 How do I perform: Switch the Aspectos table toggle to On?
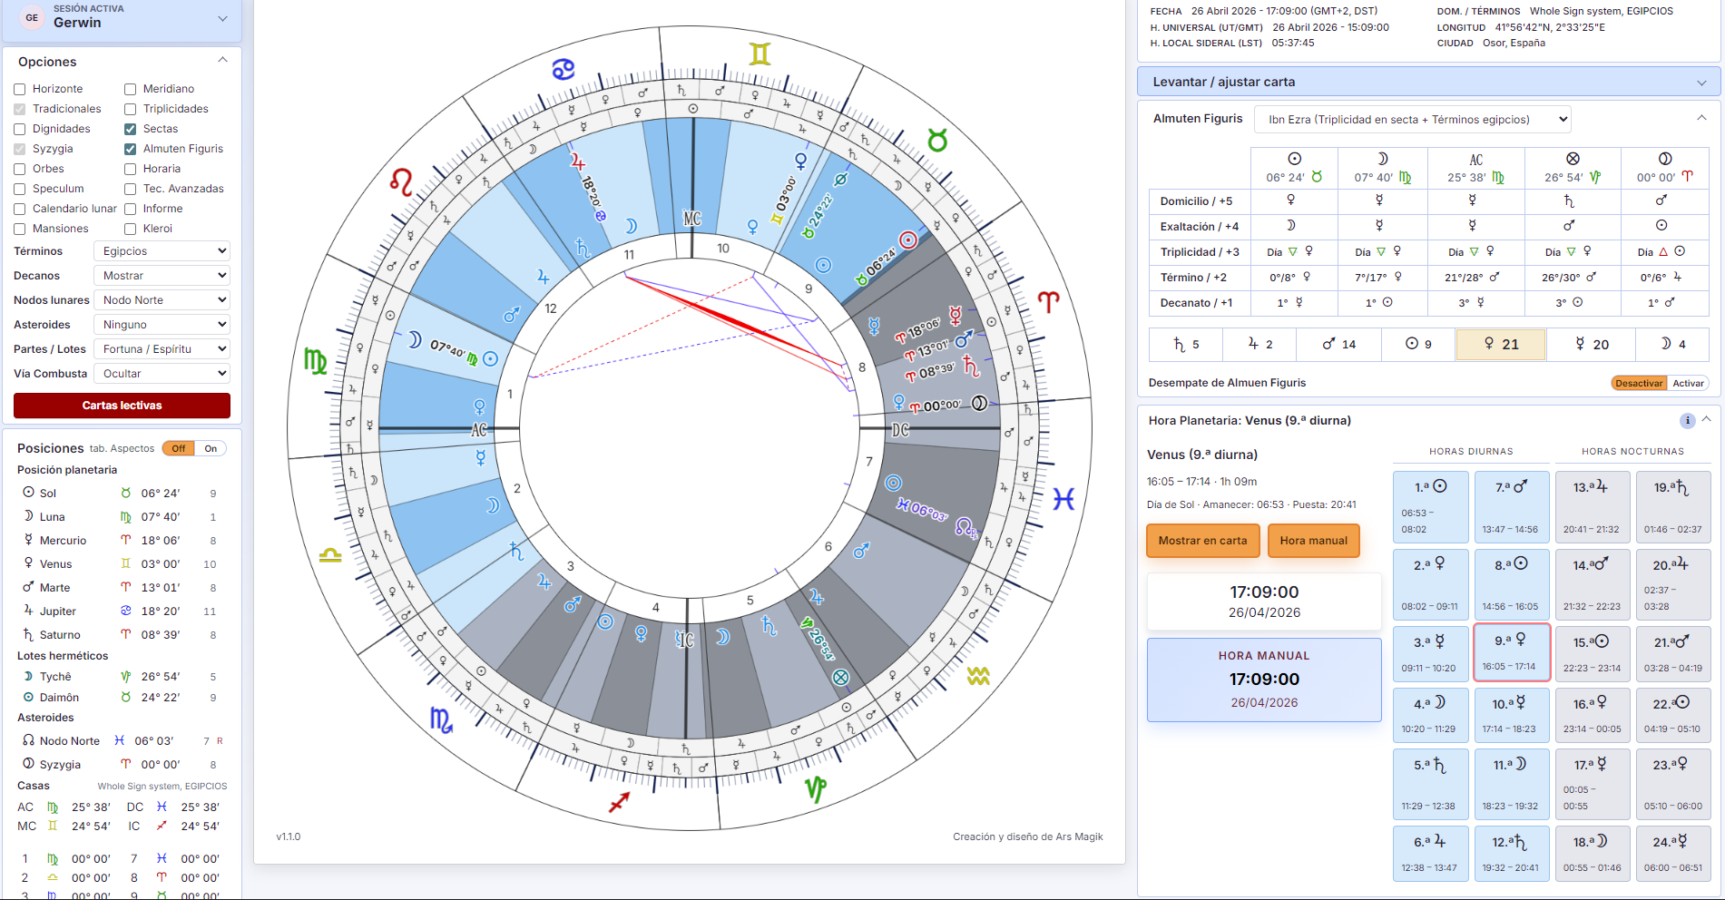[211, 448]
